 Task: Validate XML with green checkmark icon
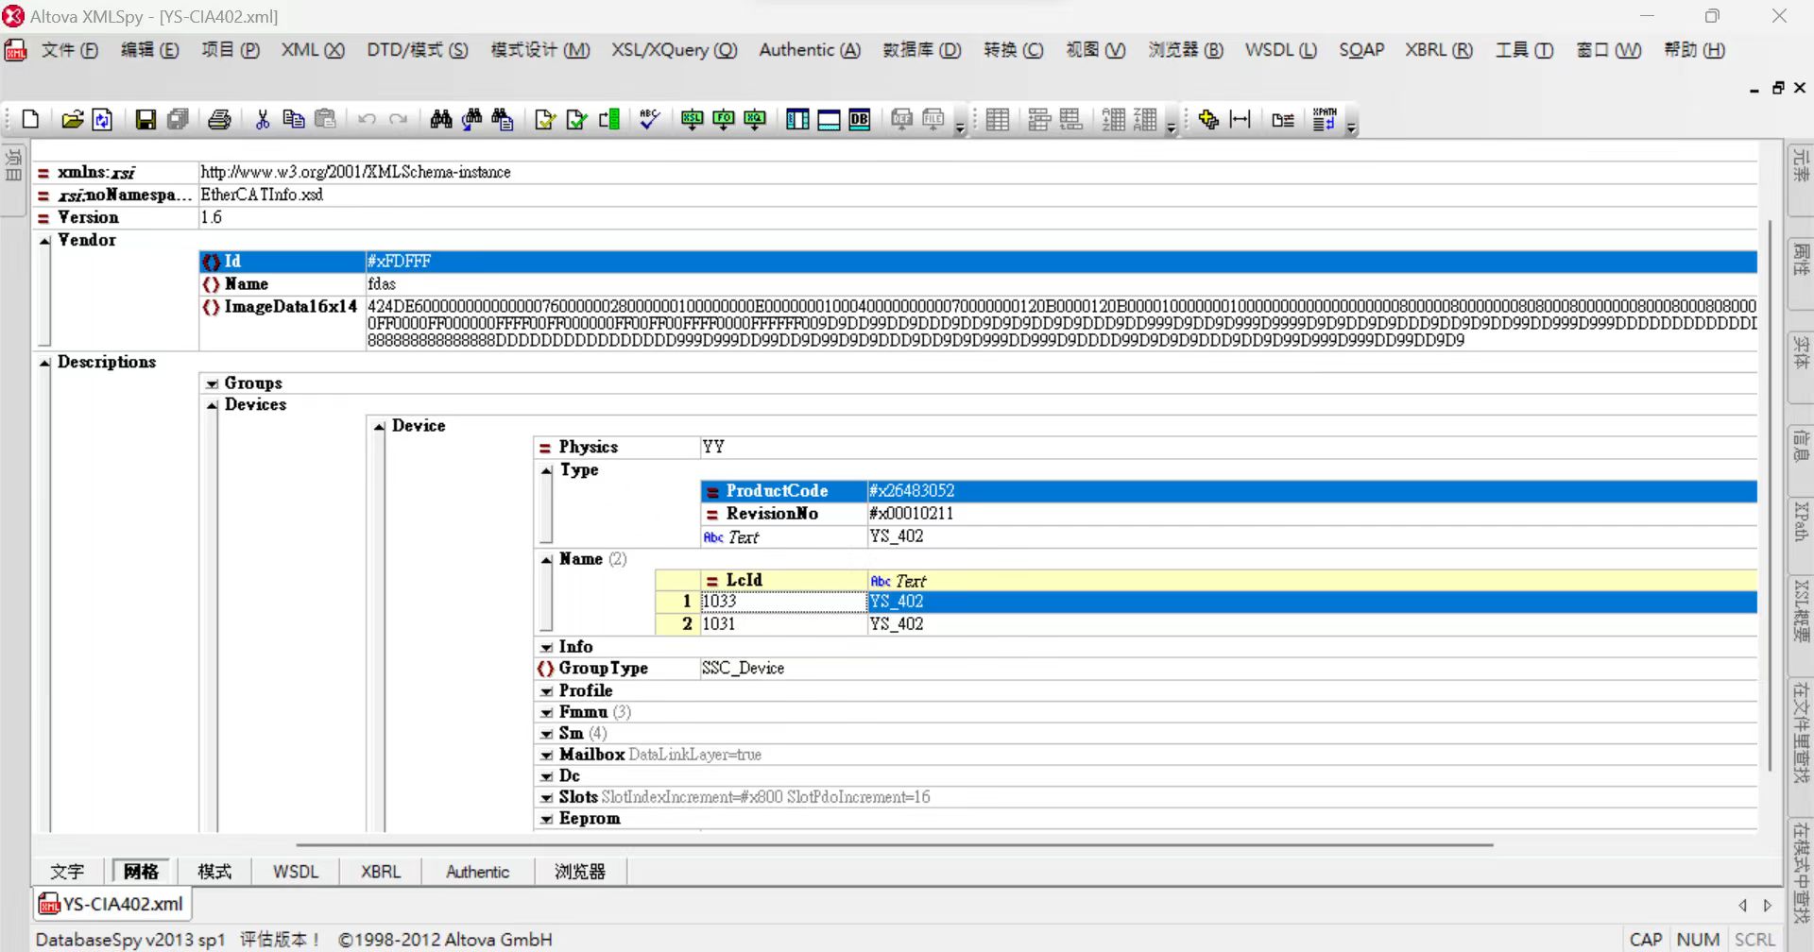(576, 120)
